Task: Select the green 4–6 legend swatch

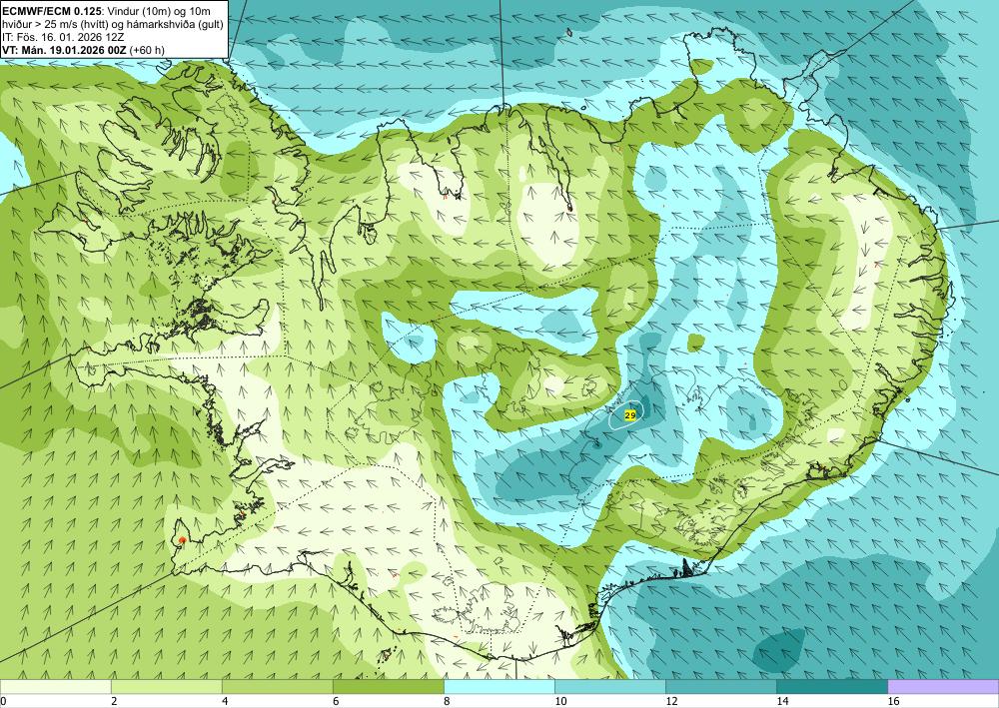Action: (277, 686)
